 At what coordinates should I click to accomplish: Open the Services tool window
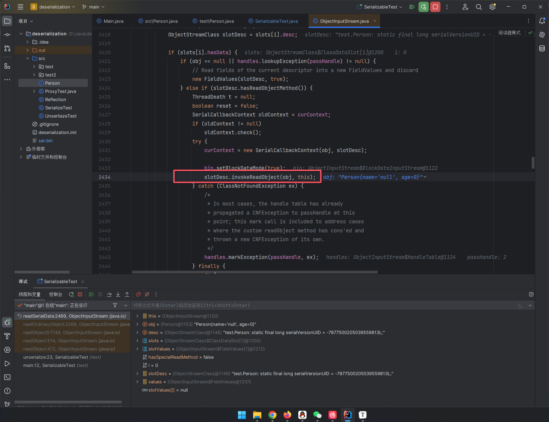pos(7,350)
